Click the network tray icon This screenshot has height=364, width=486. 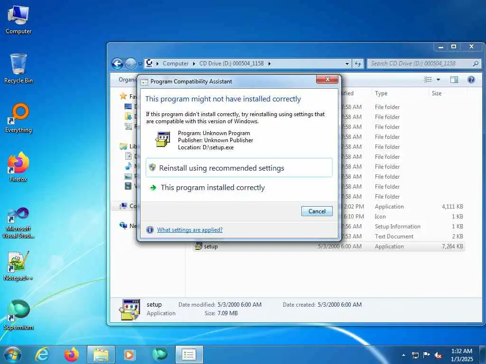click(415, 355)
